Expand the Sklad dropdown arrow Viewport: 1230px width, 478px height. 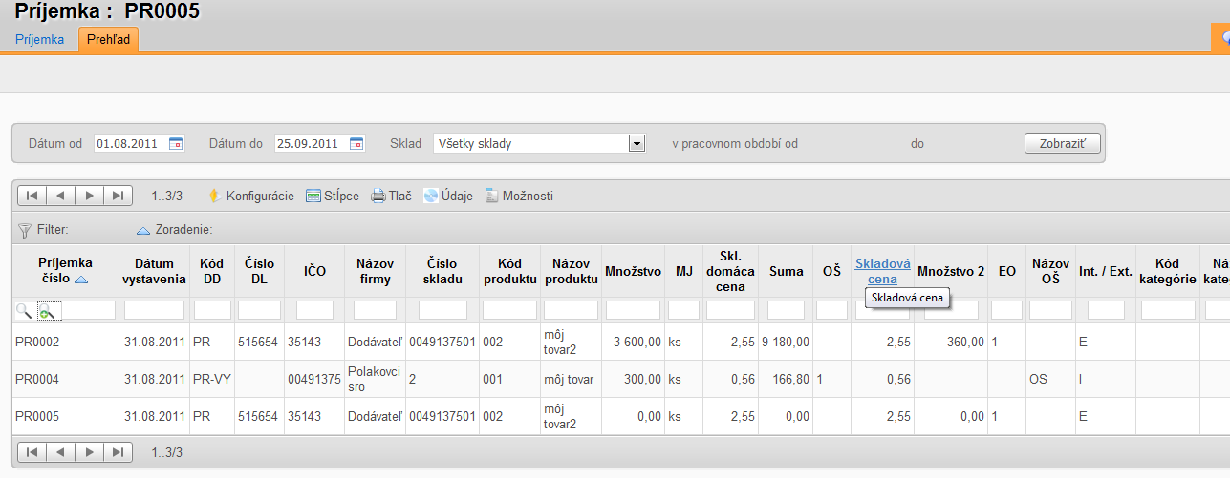[x=637, y=144]
